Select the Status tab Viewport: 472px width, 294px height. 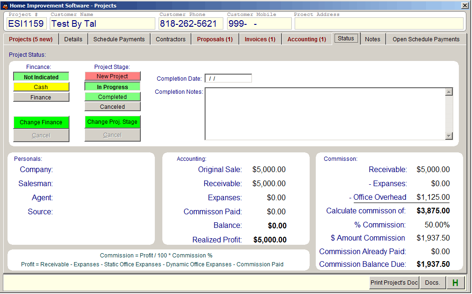click(346, 38)
